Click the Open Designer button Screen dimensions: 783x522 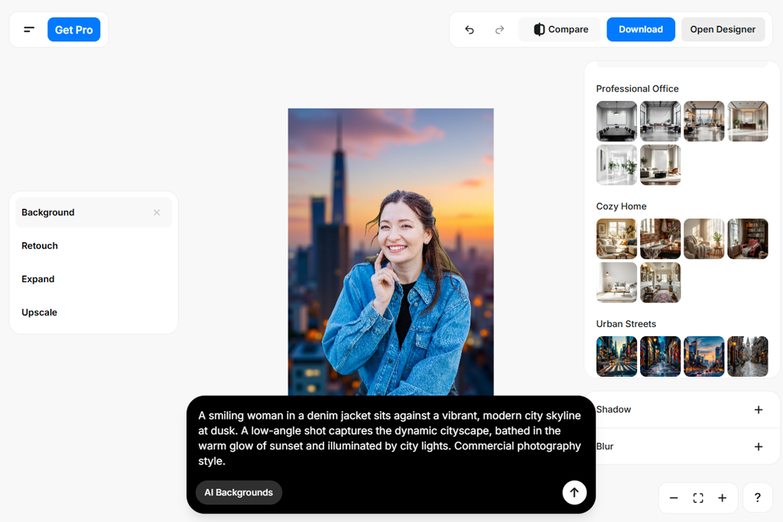pyautogui.click(x=723, y=30)
